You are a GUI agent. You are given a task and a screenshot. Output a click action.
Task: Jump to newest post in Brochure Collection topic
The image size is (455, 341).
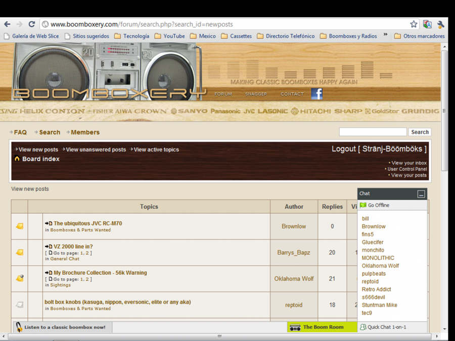point(49,273)
